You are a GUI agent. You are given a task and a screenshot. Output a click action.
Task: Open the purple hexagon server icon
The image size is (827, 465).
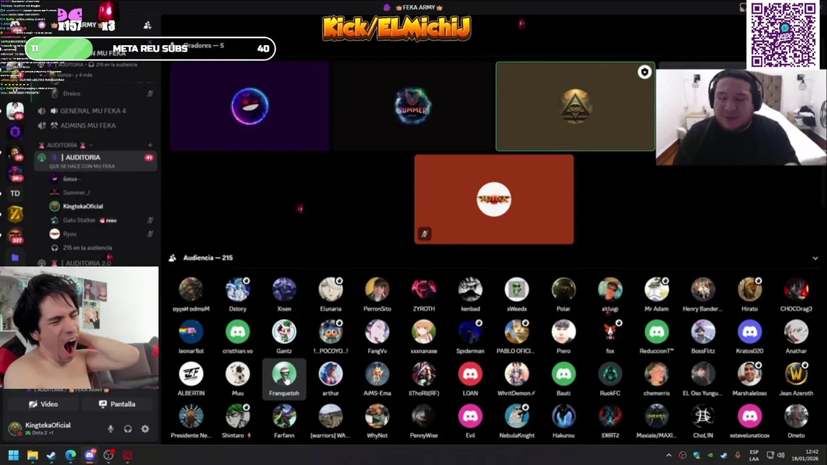(15, 132)
